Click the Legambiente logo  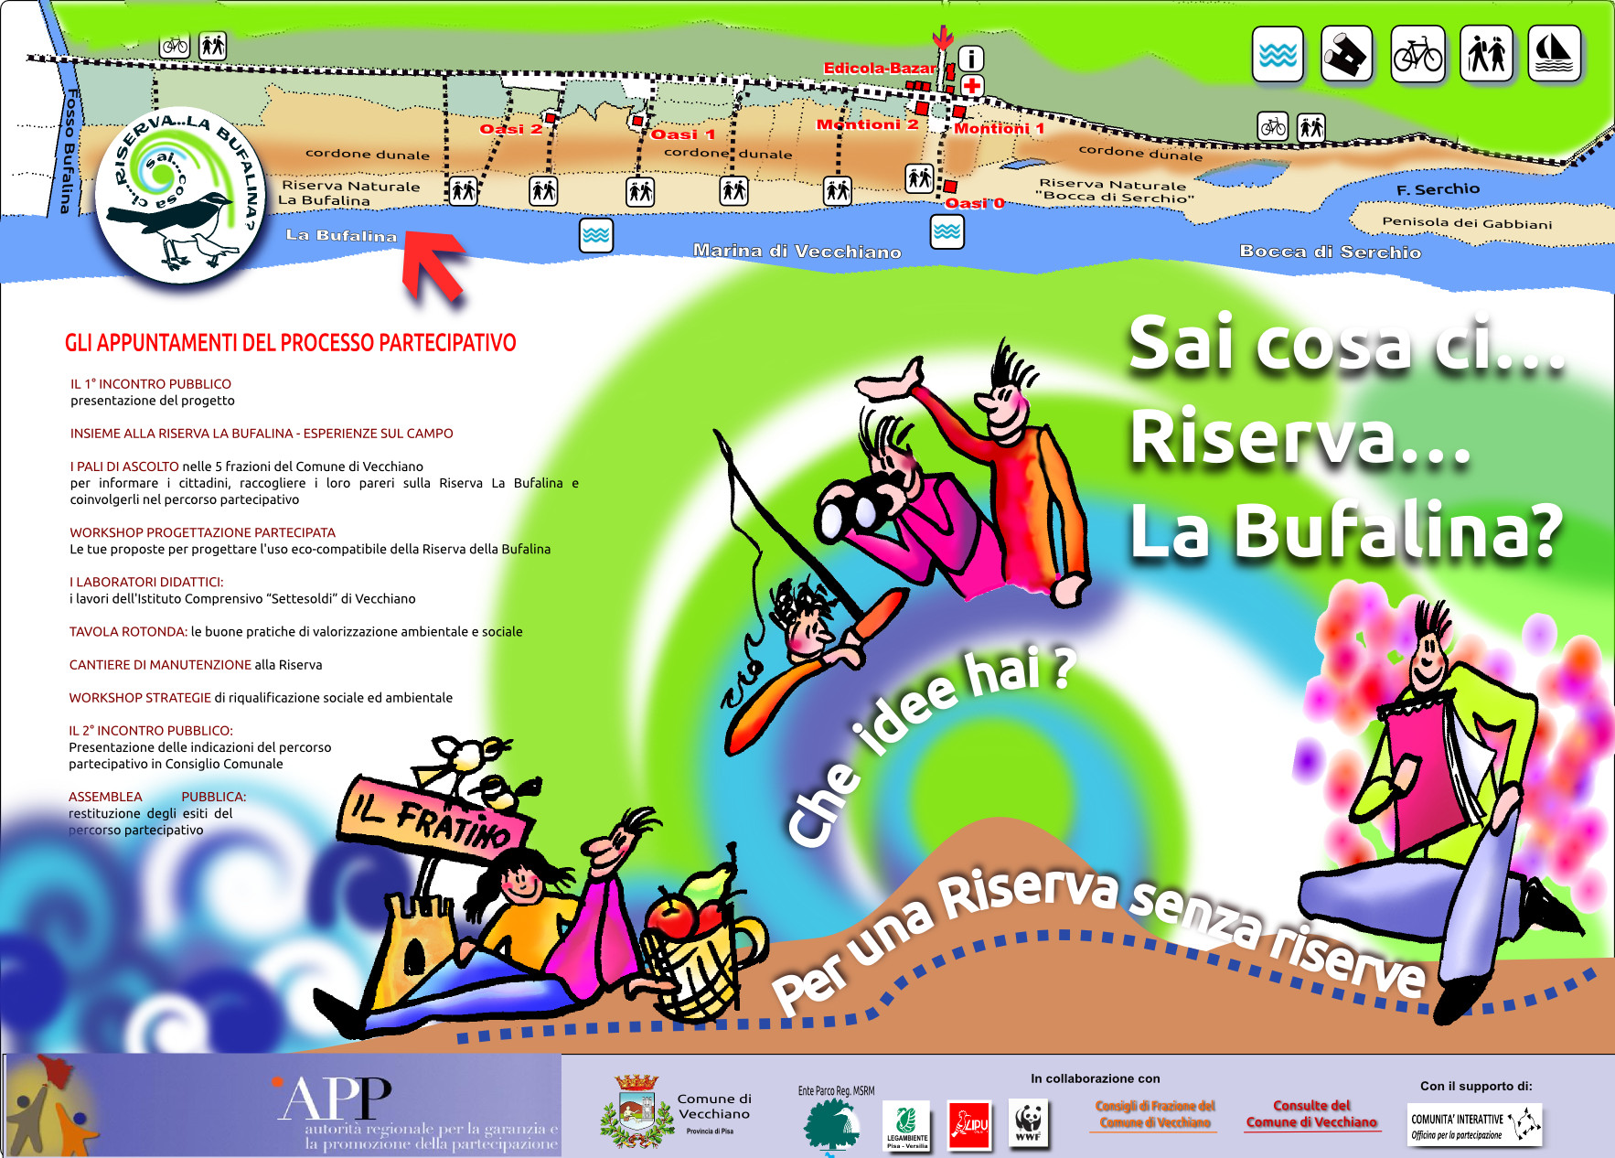click(906, 1124)
